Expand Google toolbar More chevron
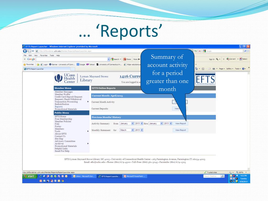Screen dimensions: 268x201 point(137,59)
